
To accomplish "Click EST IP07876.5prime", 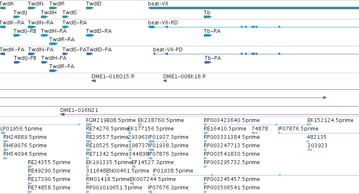I will coord(298,129).
